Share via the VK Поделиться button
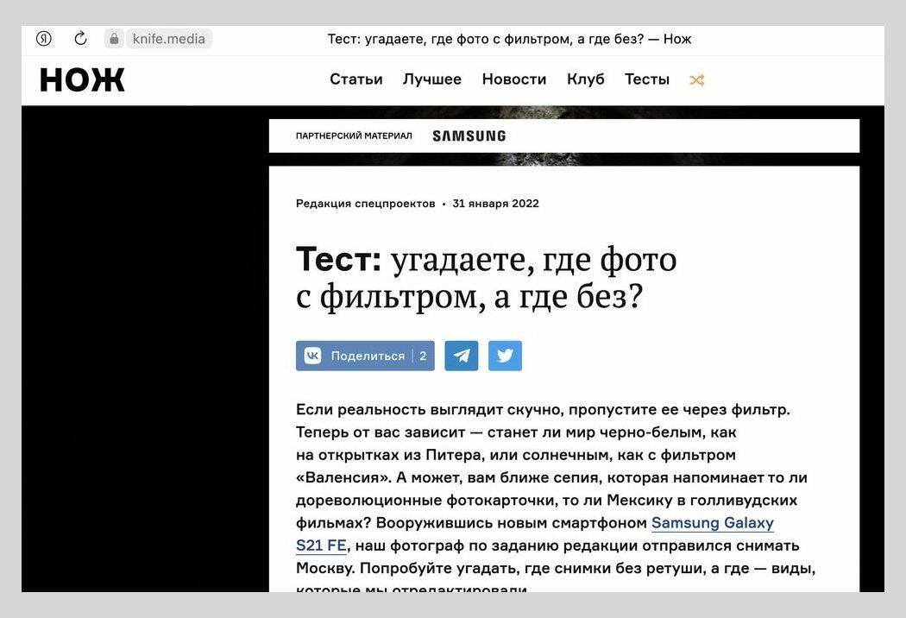Image resolution: width=906 pixels, height=618 pixels. (365, 356)
